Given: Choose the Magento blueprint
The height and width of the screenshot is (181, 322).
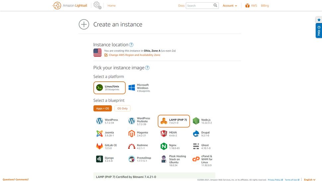Looking at the screenshot, I should tap(141, 134).
